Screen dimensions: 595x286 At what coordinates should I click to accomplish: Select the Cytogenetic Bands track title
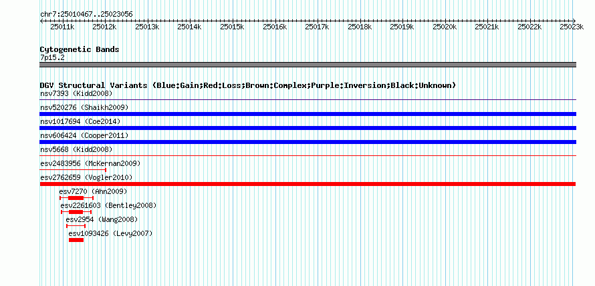pyautogui.click(x=80, y=49)
